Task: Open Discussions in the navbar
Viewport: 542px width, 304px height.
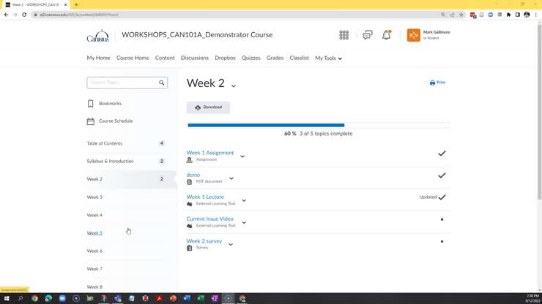Action: [195, 58]
